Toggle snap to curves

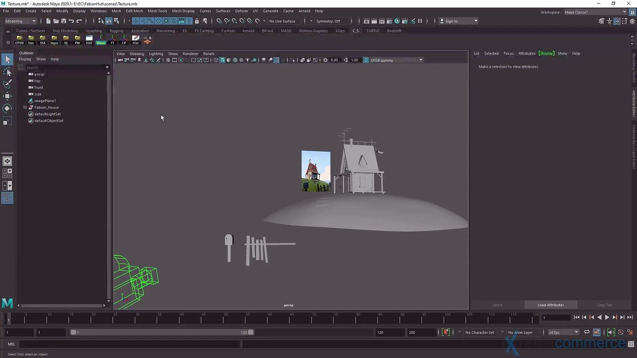[226, 21]
